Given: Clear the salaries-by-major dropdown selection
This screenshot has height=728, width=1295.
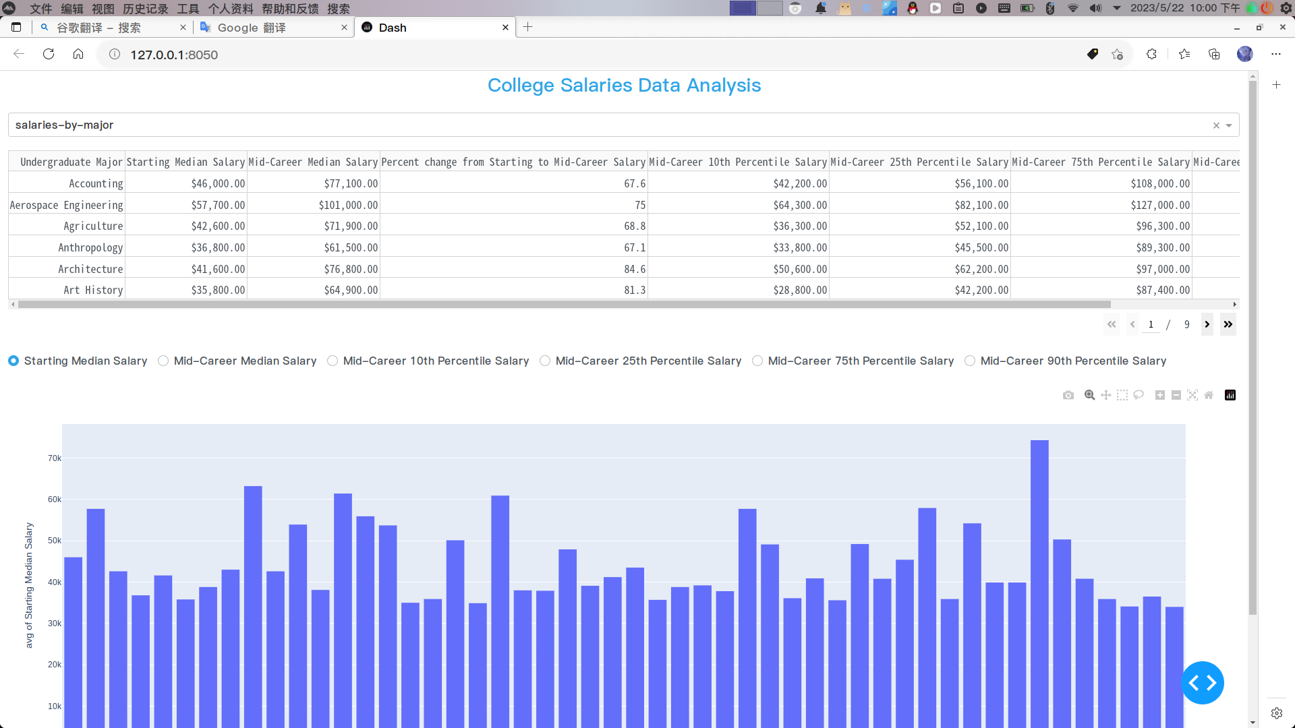Looking at the screenshot, I should [x=1216, y=125].
